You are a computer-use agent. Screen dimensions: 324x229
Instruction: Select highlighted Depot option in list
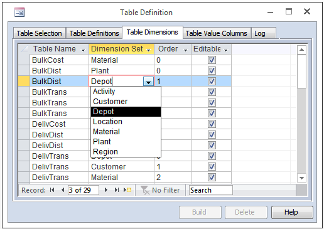(x=126, y=112)
